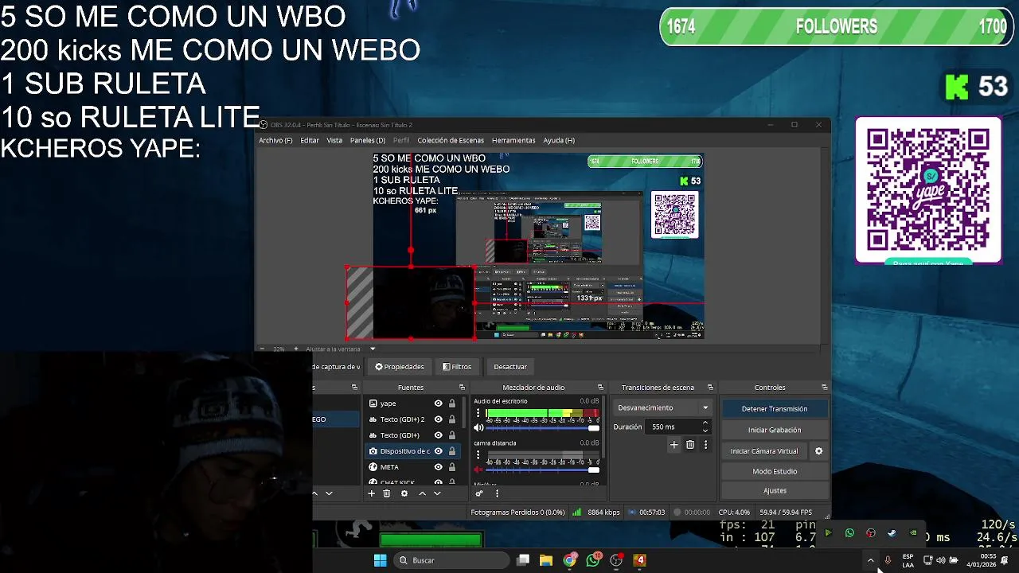
Task: Click the Buscar taskbar search box
Action: [452, 560]
